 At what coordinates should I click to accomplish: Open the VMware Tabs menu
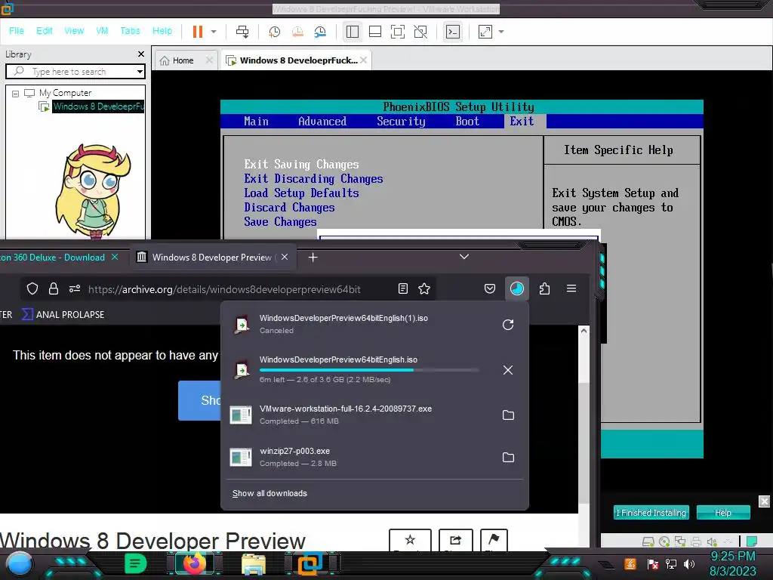point(130,30)
